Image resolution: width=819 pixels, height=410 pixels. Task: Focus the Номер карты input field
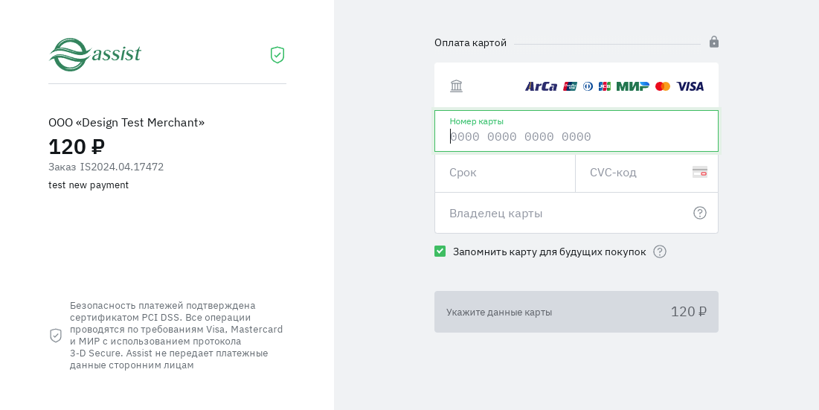(576, 136)
